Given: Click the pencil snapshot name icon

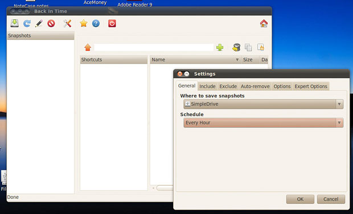Looking at the screenshot, I should (x=39, y=23).
